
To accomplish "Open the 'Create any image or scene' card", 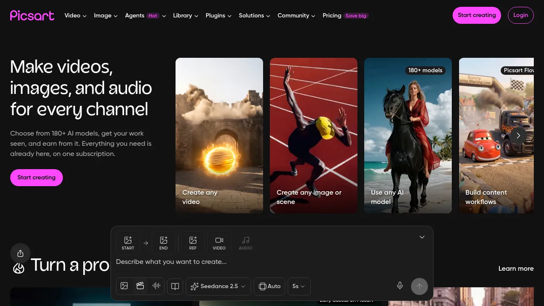I will coord(314,136).
